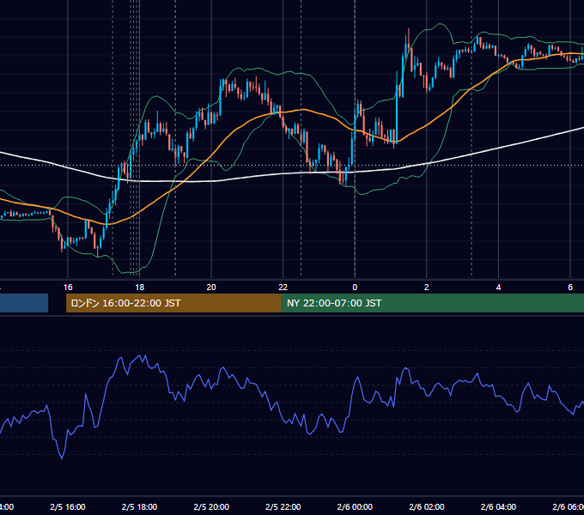
Task: Click the 18 hour label on chart axis
Action: [x=139, y=288]
